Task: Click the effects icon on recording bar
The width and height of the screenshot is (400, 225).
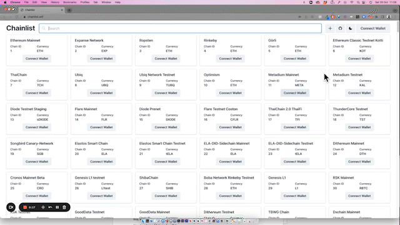Action: tap(43, 207)
